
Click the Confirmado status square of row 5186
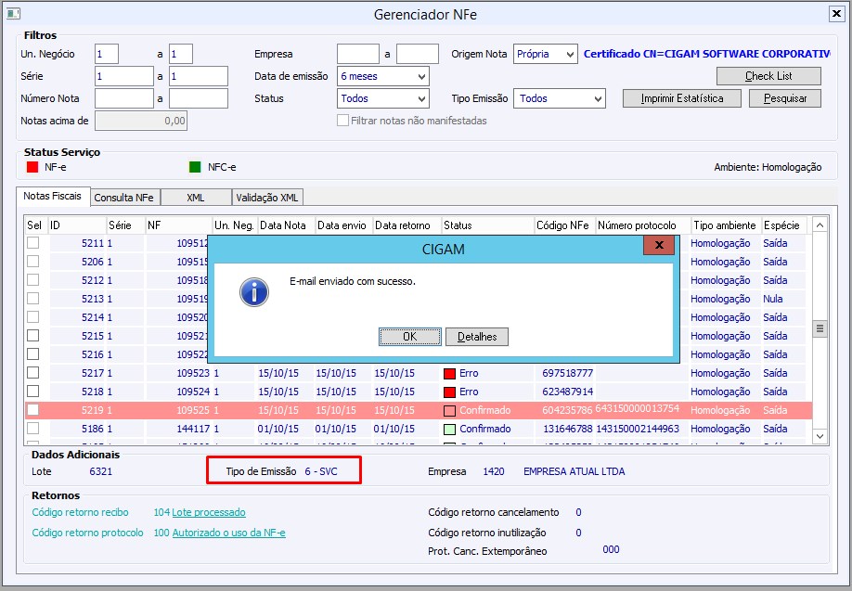click(x=449, y=430)
